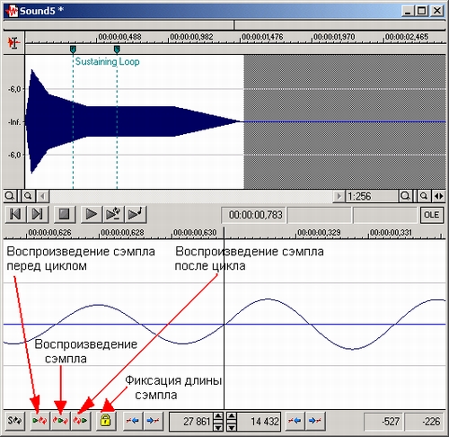449x437 pixels.
Task: Click the level zoom in magnifier at the left
Action: click(10, 196)
